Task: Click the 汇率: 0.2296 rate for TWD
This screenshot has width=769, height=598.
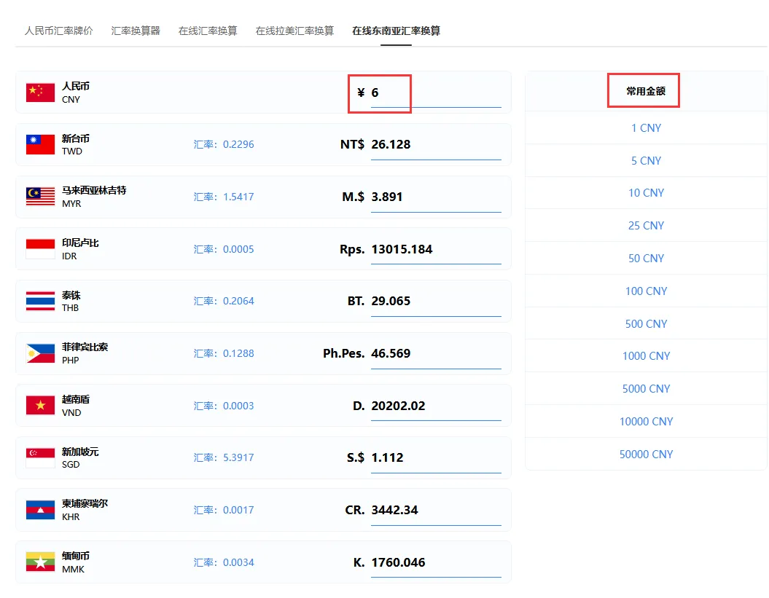Action: point(224,145)
